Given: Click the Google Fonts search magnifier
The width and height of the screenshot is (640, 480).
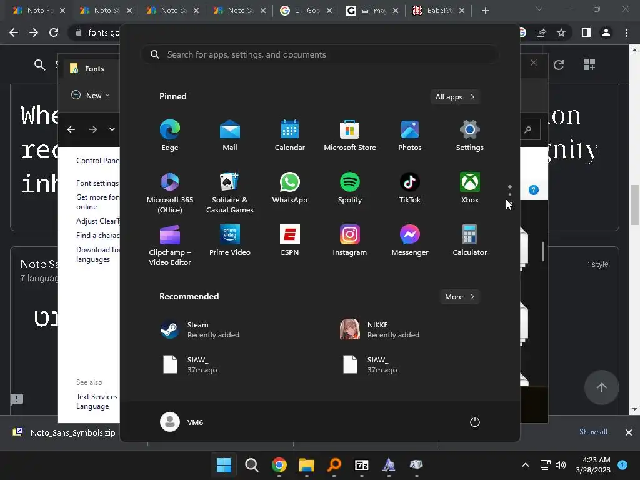Looking at the screenshot, I should (39, 64).
